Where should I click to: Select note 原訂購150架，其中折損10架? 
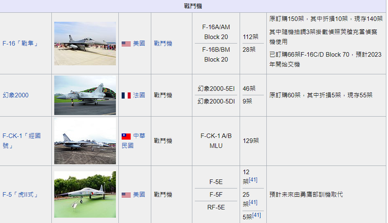(x=326, y=19)
